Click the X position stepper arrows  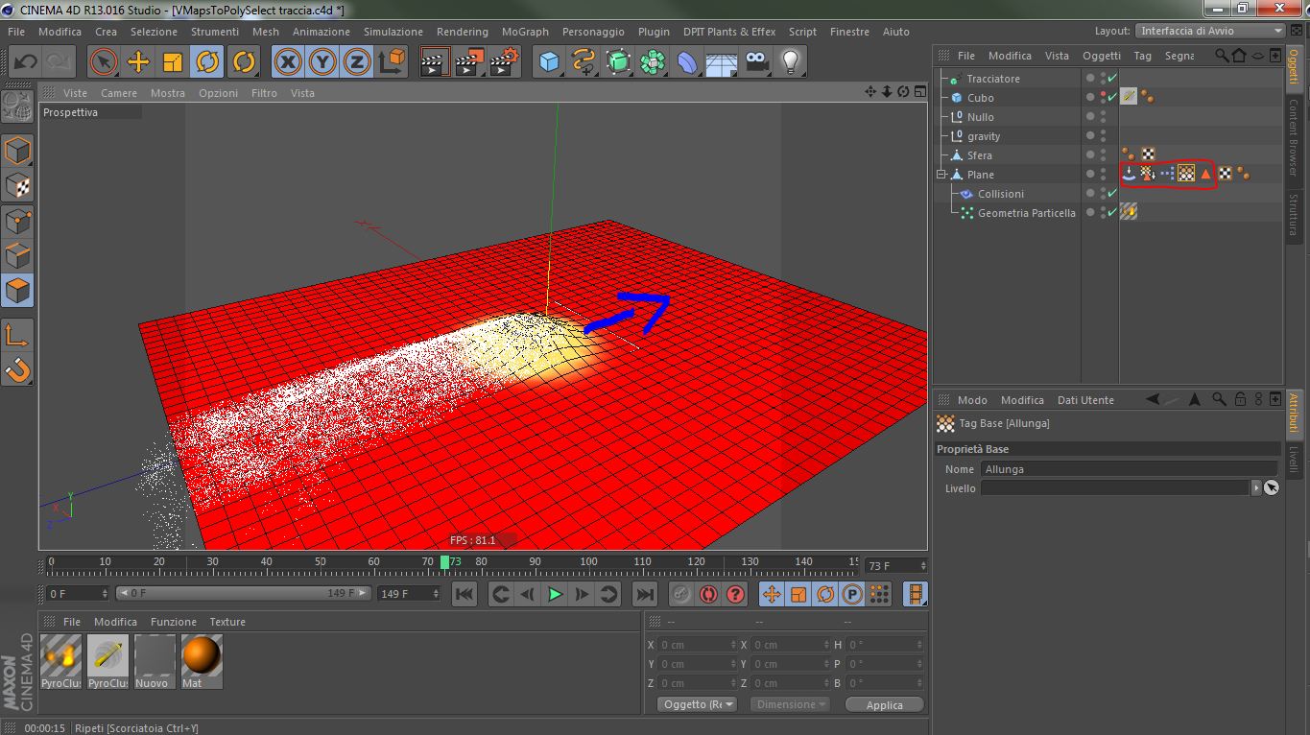pyautogui.click(x=734, y=645)
